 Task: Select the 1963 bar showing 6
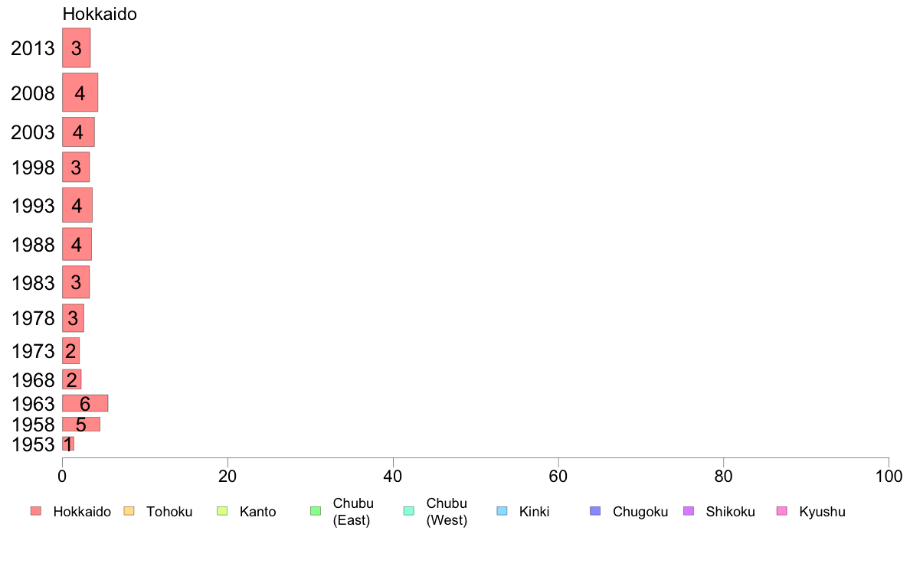pos(85,403)
